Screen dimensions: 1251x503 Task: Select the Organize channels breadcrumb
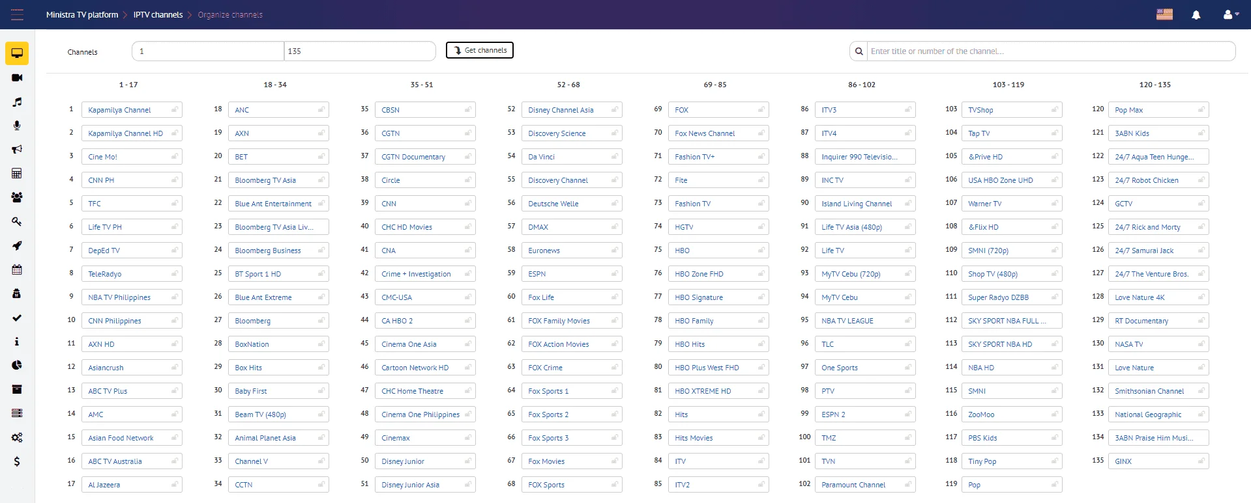coord(230,14)
